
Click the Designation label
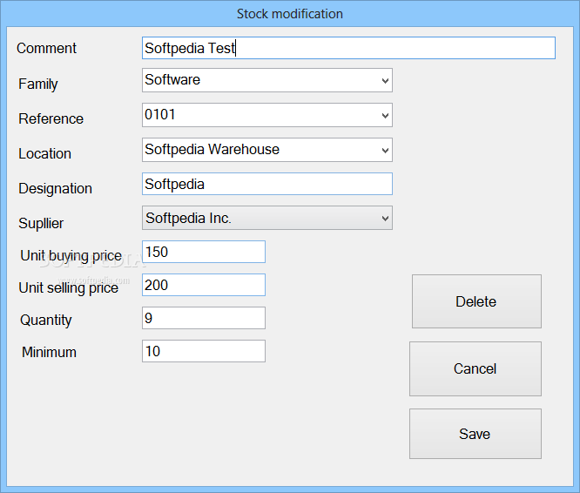tap(55, 189)
